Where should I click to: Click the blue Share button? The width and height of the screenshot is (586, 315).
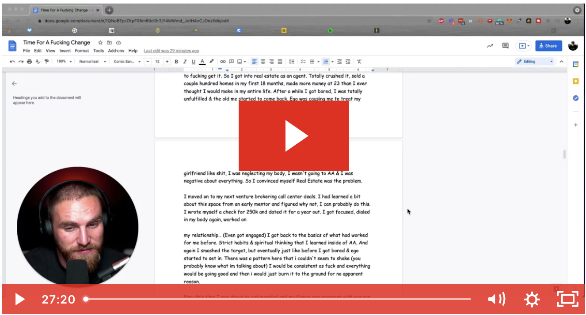[548, 46]
